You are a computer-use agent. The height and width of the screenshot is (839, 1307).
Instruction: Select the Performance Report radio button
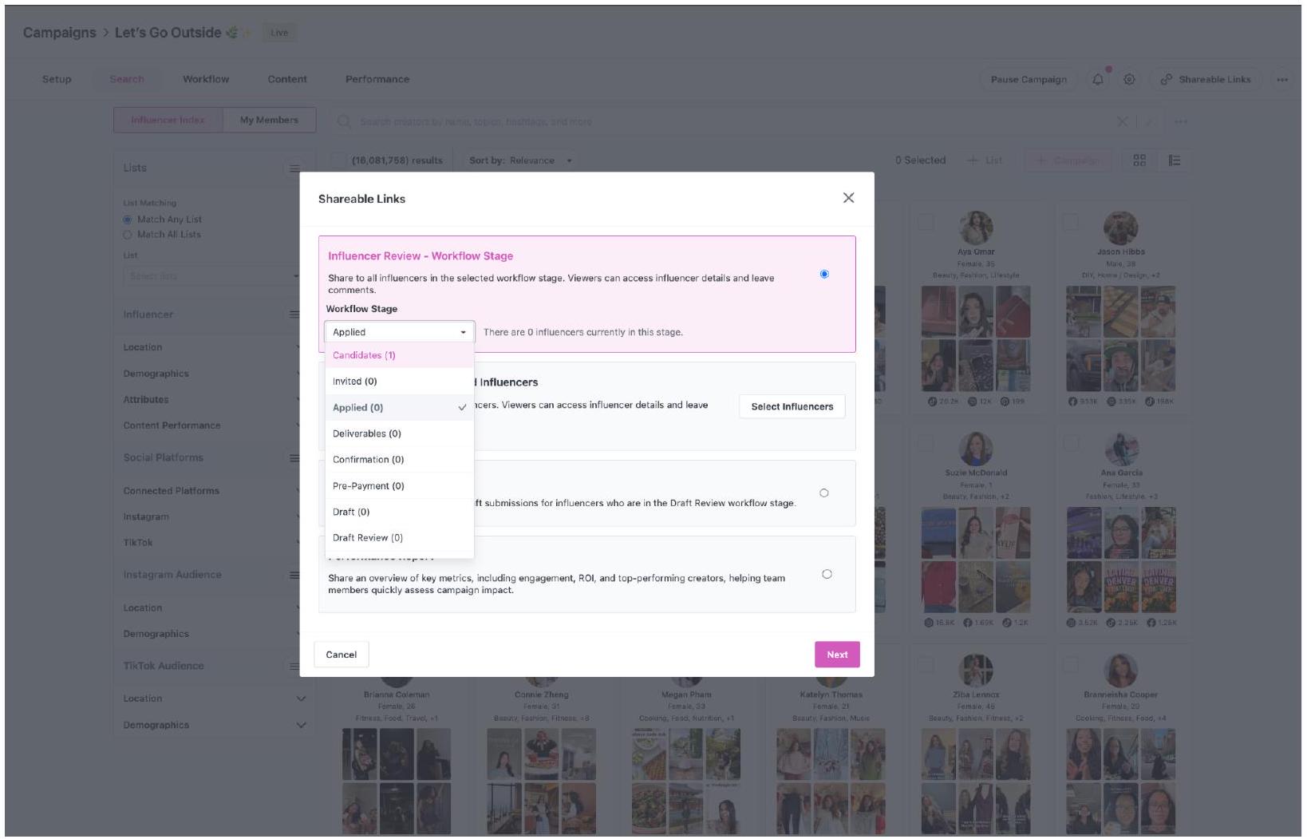827,574
